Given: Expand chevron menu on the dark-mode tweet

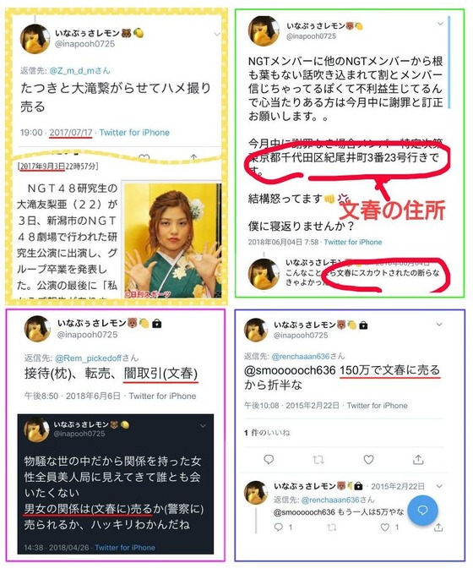Looking at the screenshot, I should (203, 426).
